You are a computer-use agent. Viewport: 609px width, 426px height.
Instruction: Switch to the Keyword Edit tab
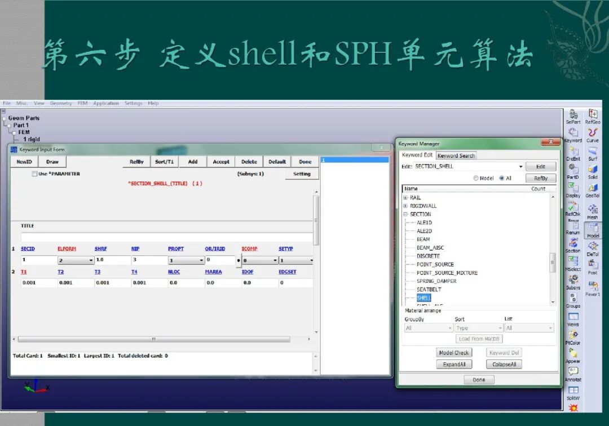coord(417,155)
